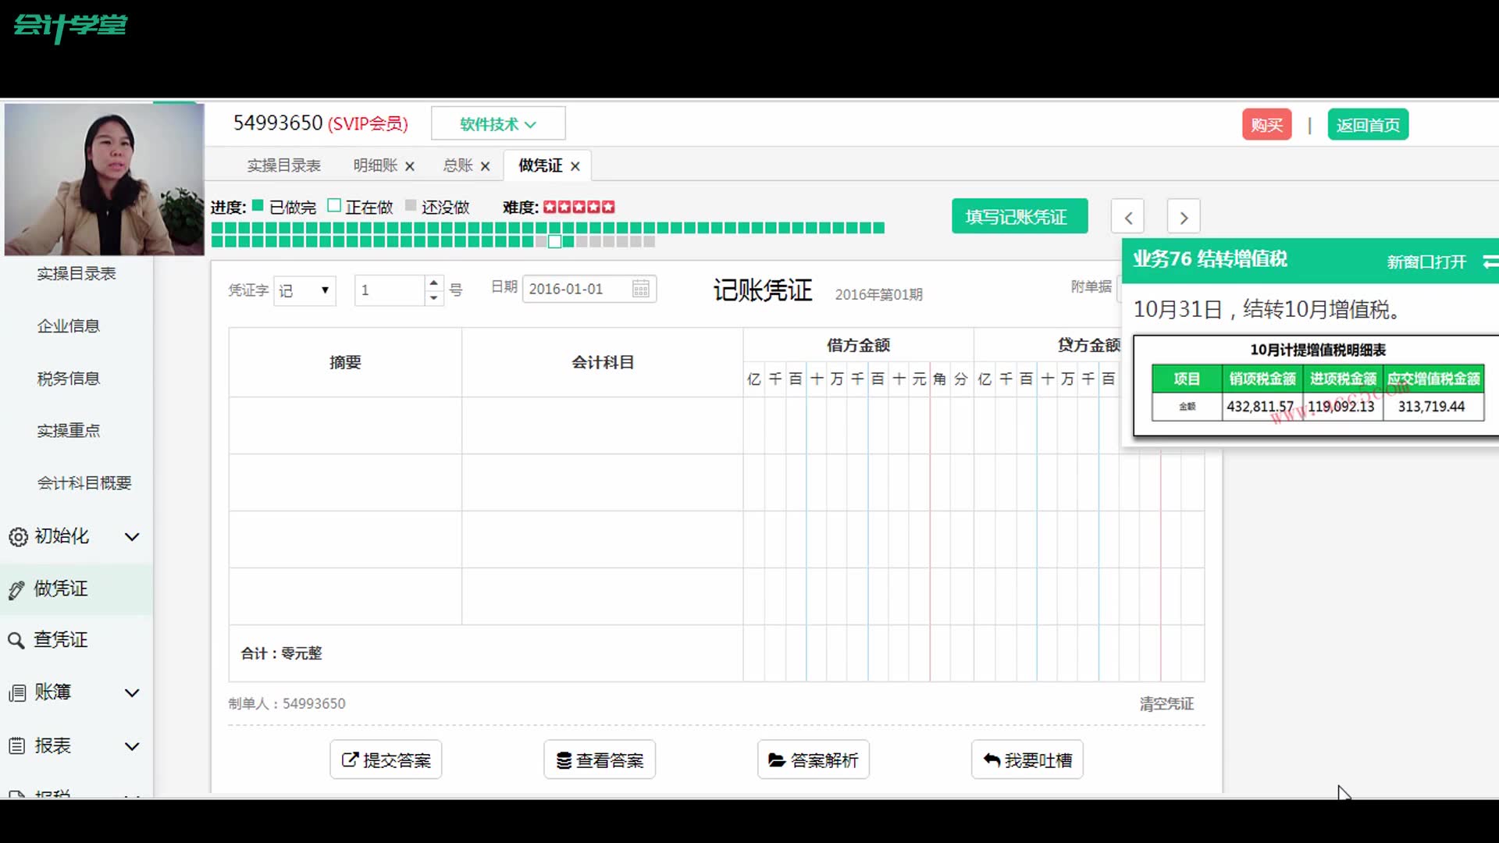The image size is (1499, 843).
Task: Go to previous task with left arrow
Action: pyautogui.click(x=1127, y=217)
